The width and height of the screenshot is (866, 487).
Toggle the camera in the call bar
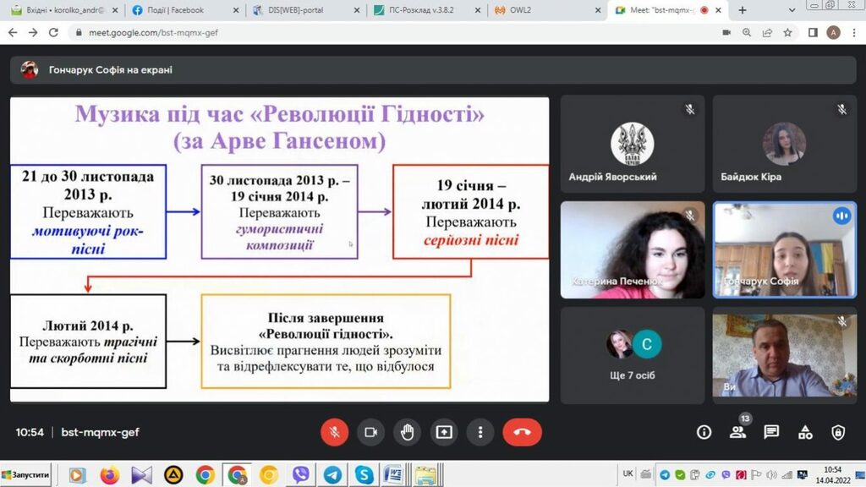click(370, 432)
